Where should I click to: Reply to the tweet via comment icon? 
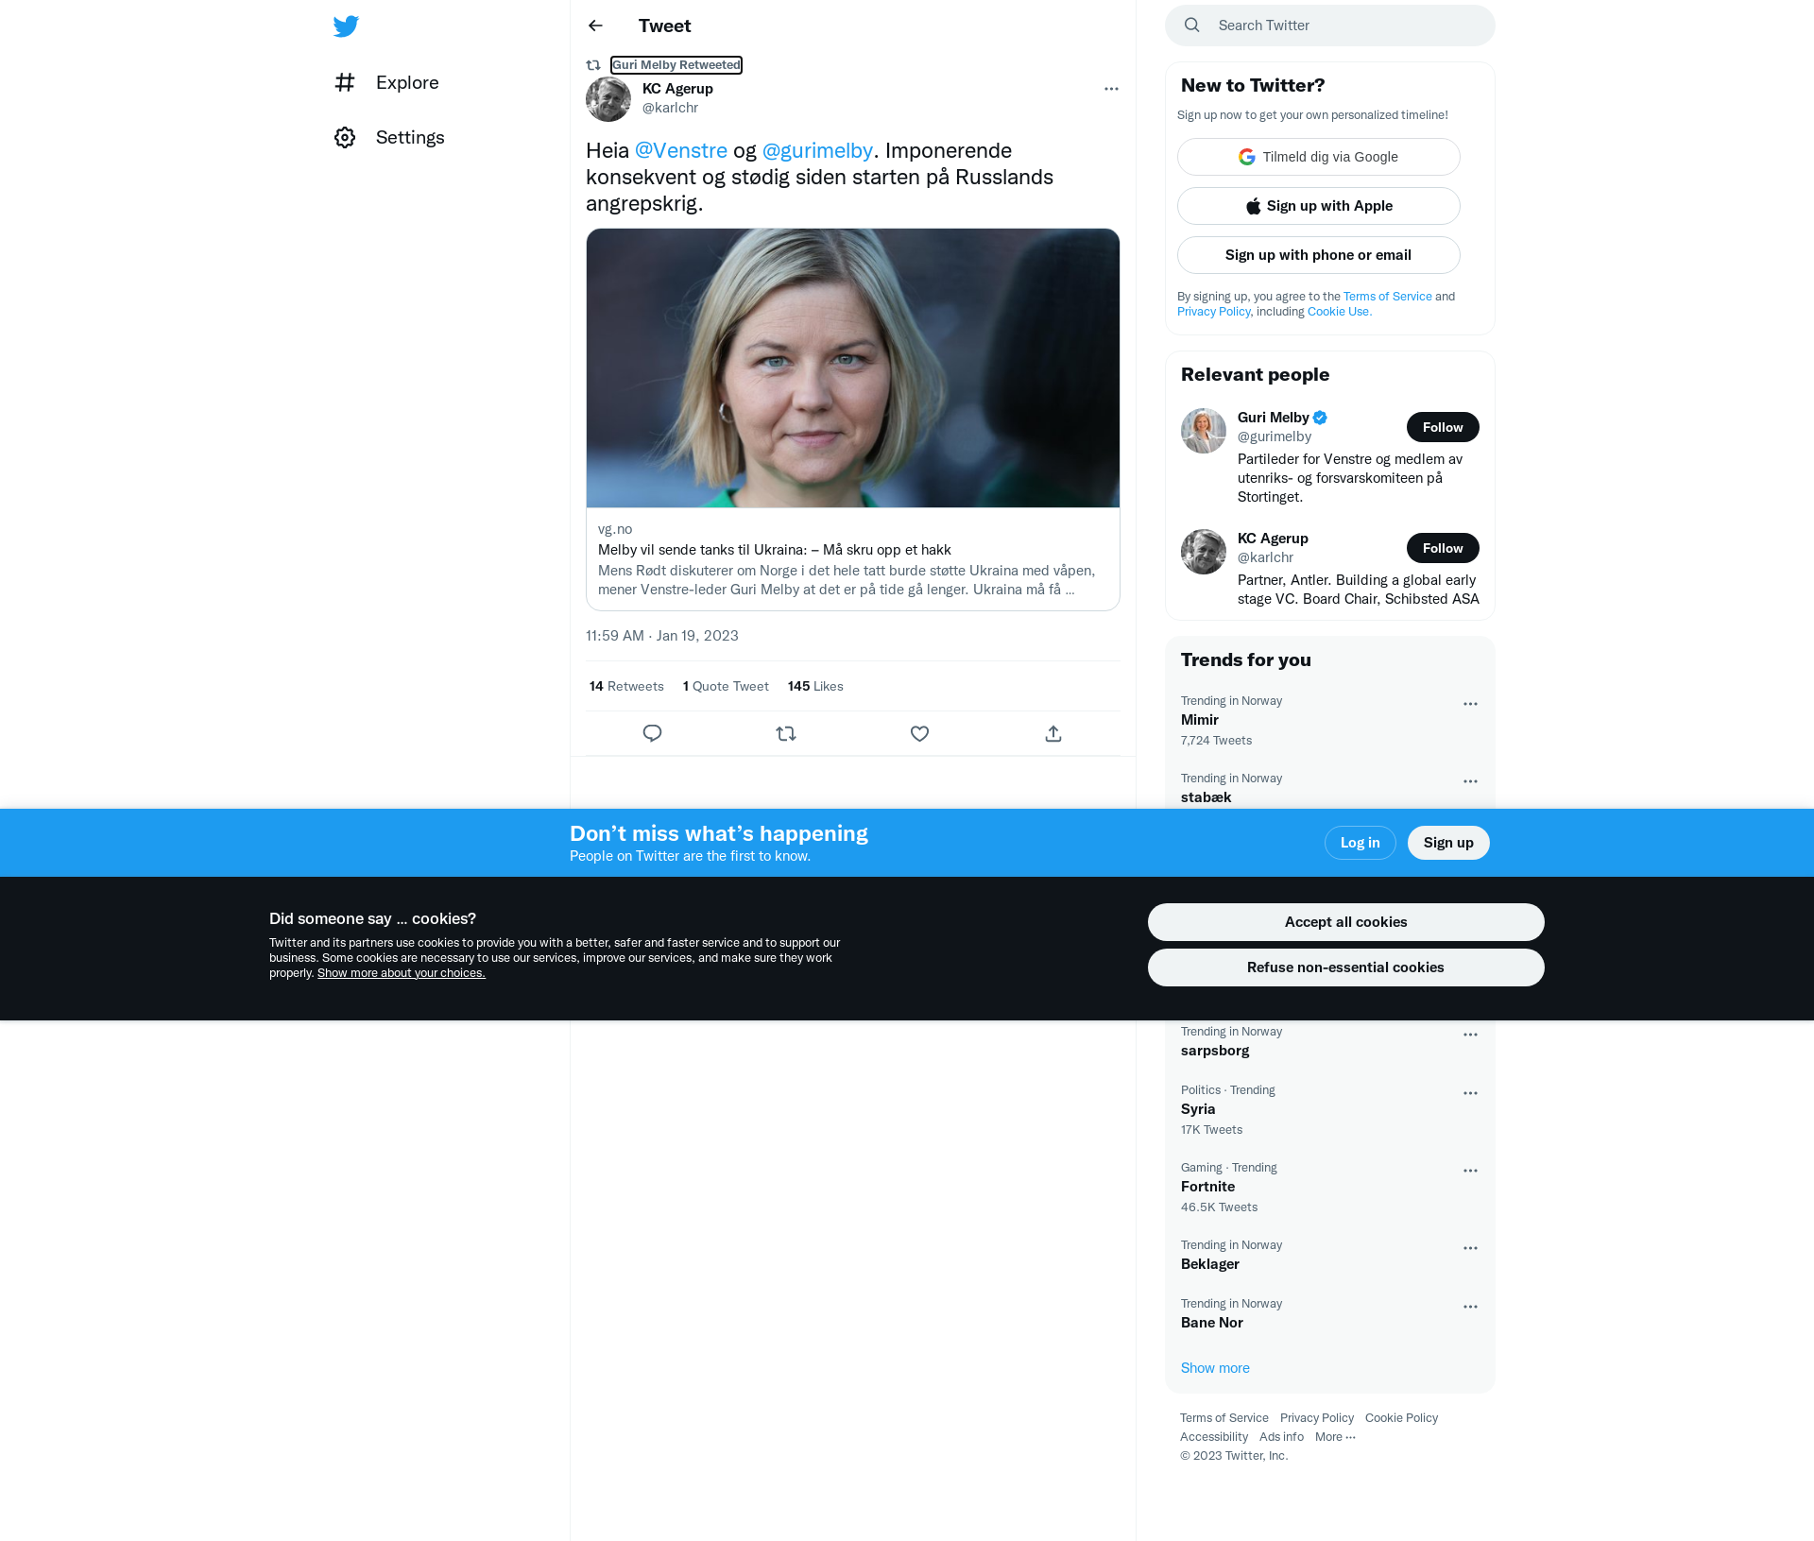[x=652, y=733]
